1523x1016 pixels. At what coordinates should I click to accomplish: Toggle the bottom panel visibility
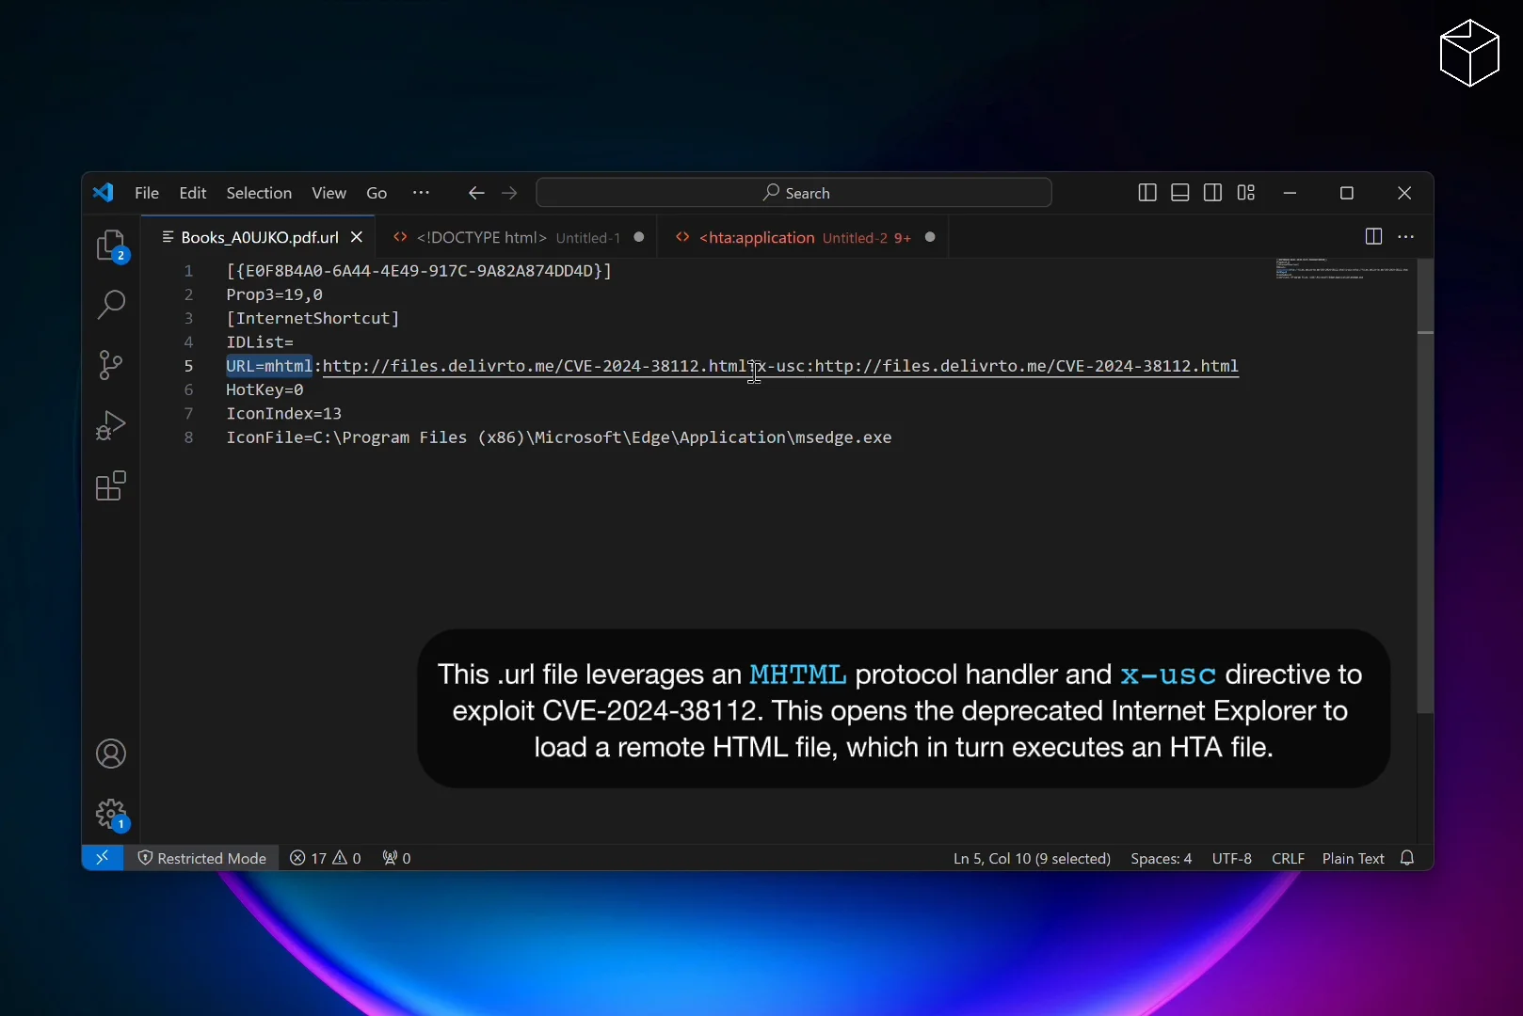(1179, 192)
